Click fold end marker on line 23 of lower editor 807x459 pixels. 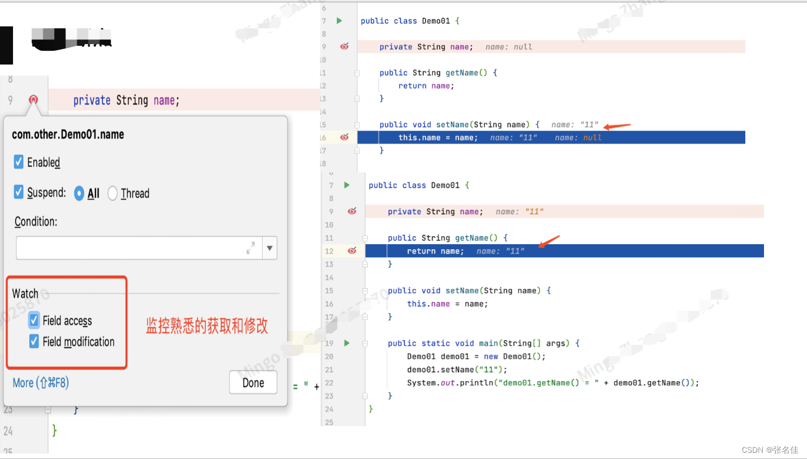pos(365,396)
